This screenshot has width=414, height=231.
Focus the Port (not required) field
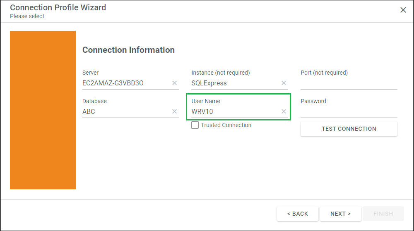point(349,83)
